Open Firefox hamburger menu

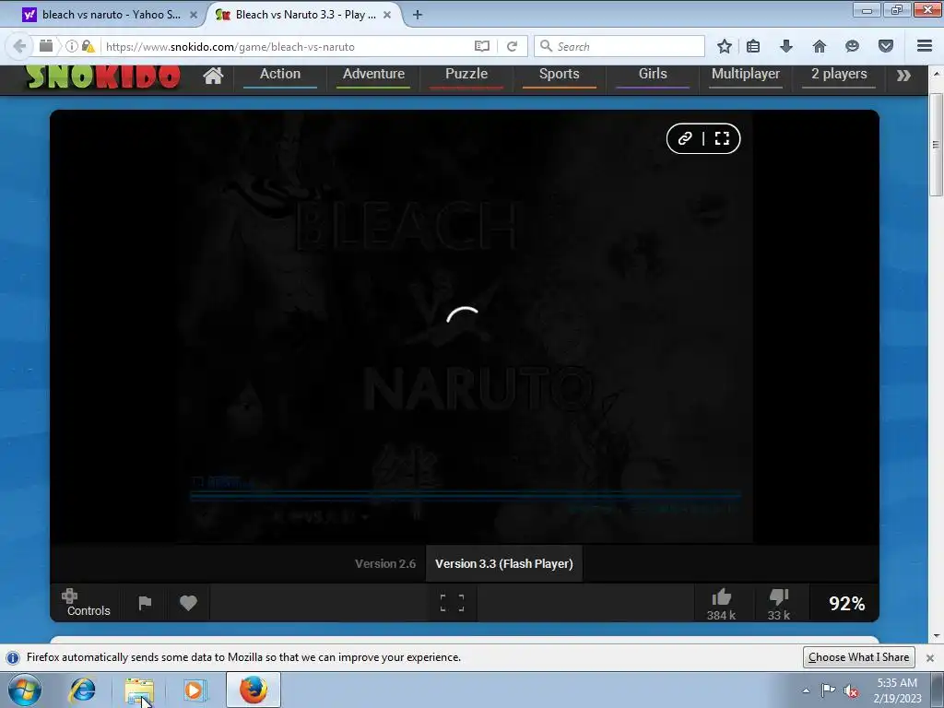tap(925, 46)
